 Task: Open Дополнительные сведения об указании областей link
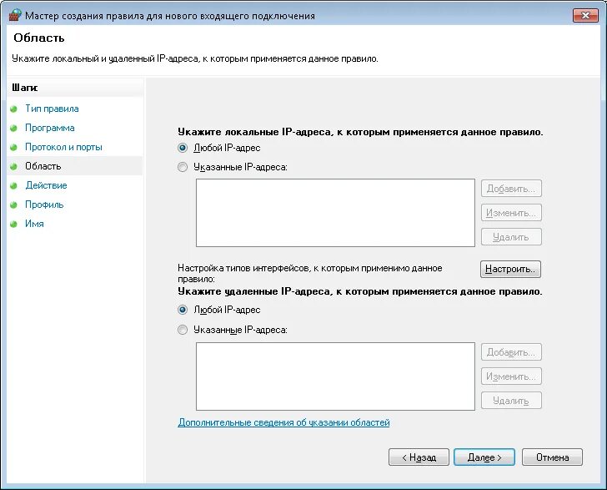[x=283, y=422]
